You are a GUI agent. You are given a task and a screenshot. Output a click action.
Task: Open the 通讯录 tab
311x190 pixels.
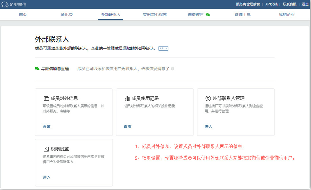(x=67, y=14)
